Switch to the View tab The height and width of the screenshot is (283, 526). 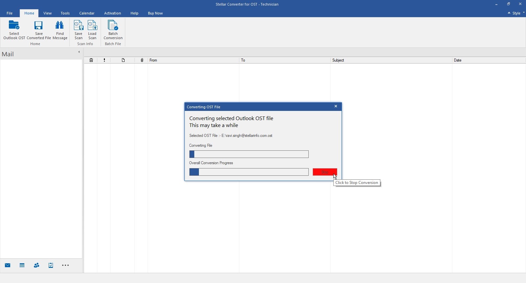click(47, 13)
